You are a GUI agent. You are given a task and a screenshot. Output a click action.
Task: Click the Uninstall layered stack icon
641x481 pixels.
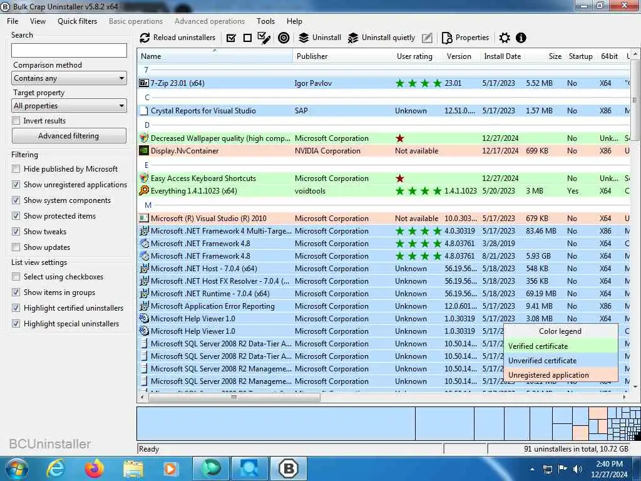304,38
